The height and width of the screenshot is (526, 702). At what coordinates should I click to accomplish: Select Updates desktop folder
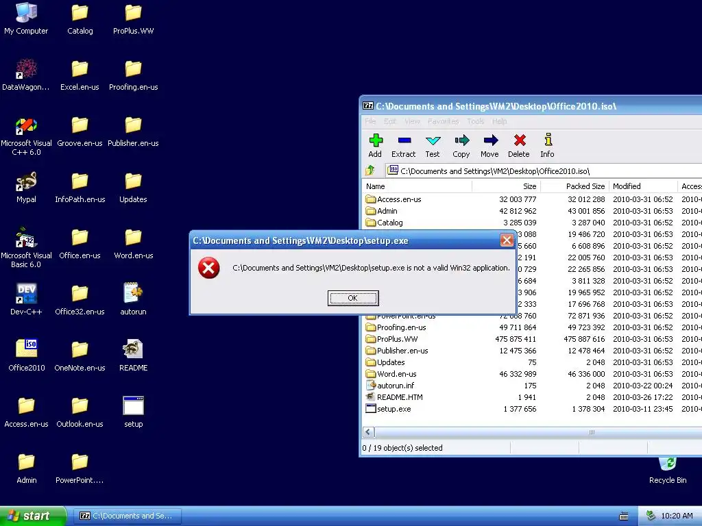click(x=133, y=187)
